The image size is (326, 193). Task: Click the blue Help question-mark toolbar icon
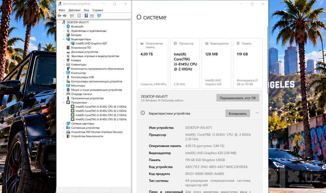click(86, 16)
